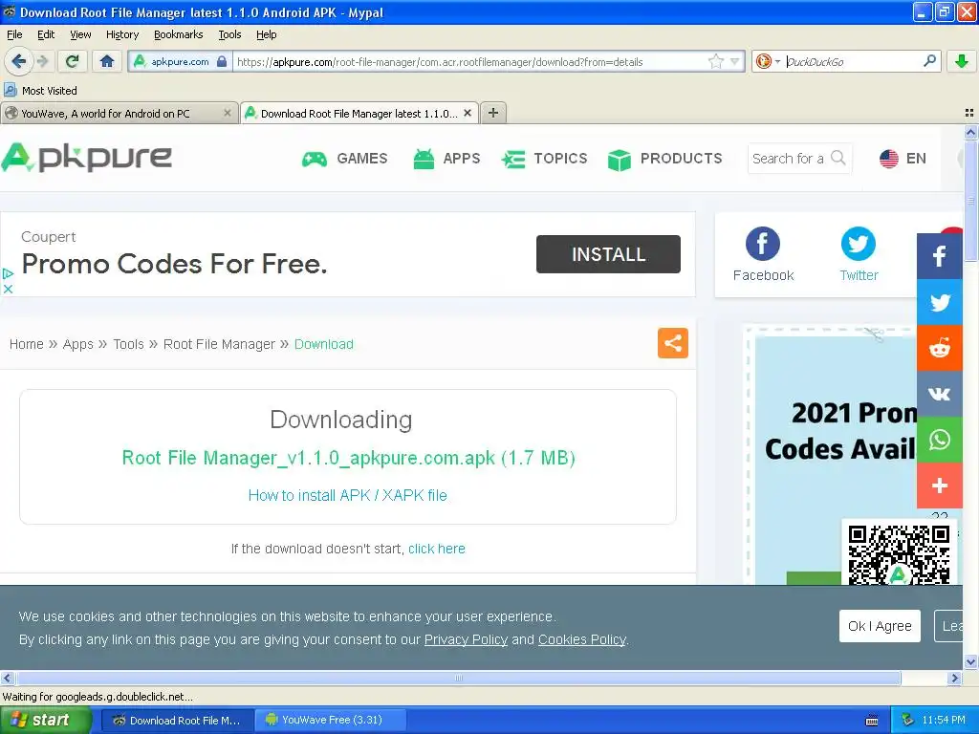This screenshot has width=979, height=734.
Task: Go to Apps in the breadcrumb
Action: click(78, 344)
